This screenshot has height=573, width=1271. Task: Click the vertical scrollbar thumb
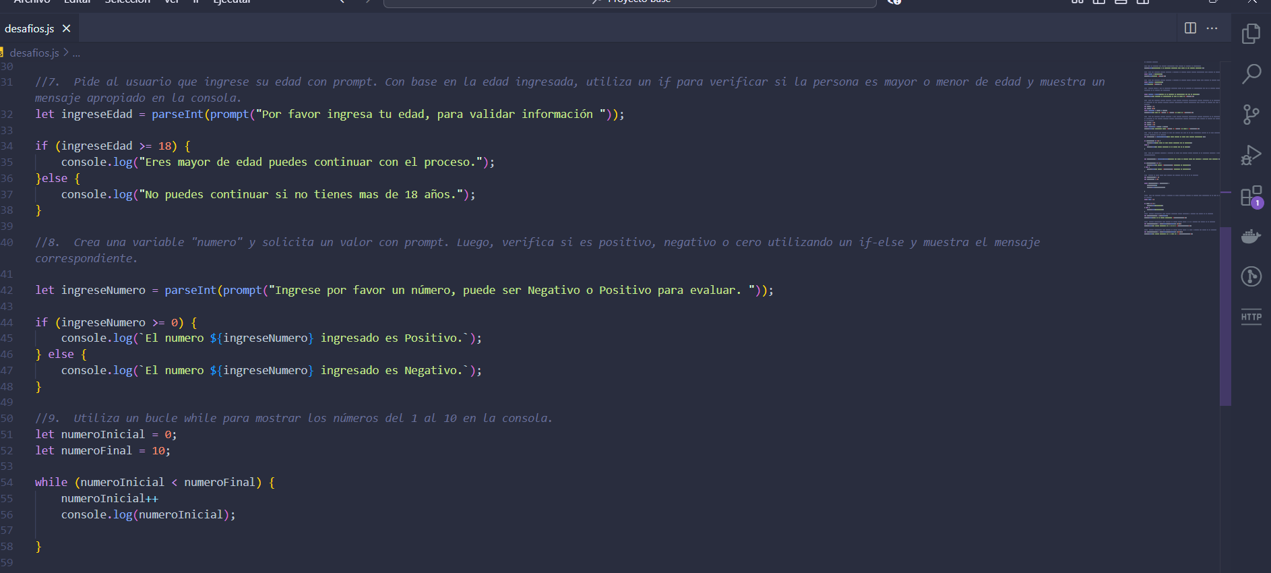[x=1225, y=316]
